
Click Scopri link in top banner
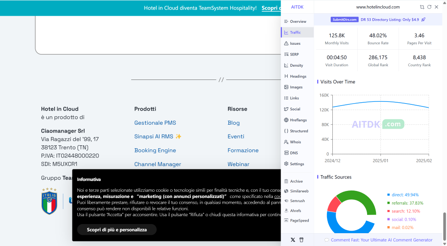pyautogui.click(x=271, y=8)
